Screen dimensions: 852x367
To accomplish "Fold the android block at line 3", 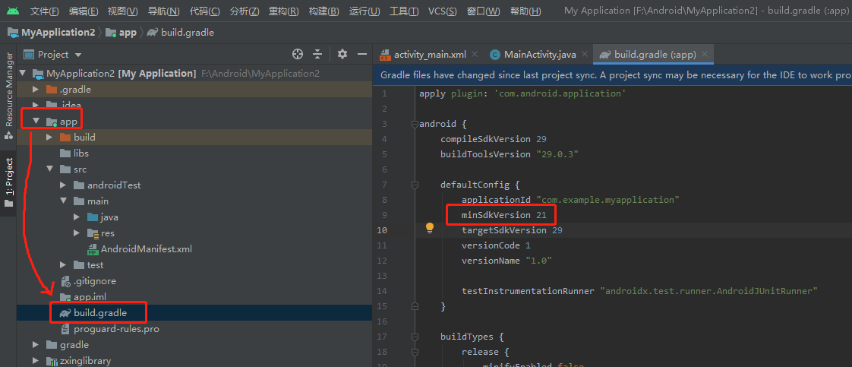I will [415, 124].
